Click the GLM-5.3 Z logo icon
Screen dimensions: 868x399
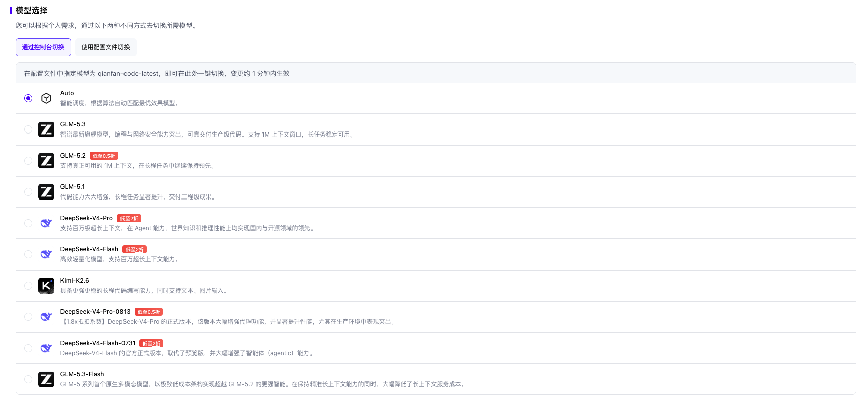46,129
